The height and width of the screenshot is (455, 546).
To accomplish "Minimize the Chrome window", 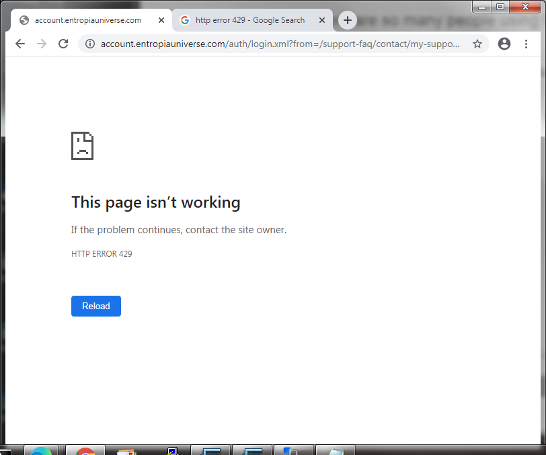I will pos(483,7).
